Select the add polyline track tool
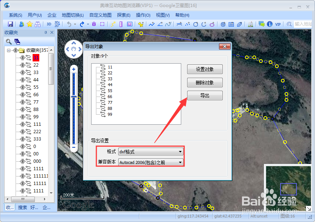The width and height of the screenshot is (315, 222). click(x=152, y=24)
